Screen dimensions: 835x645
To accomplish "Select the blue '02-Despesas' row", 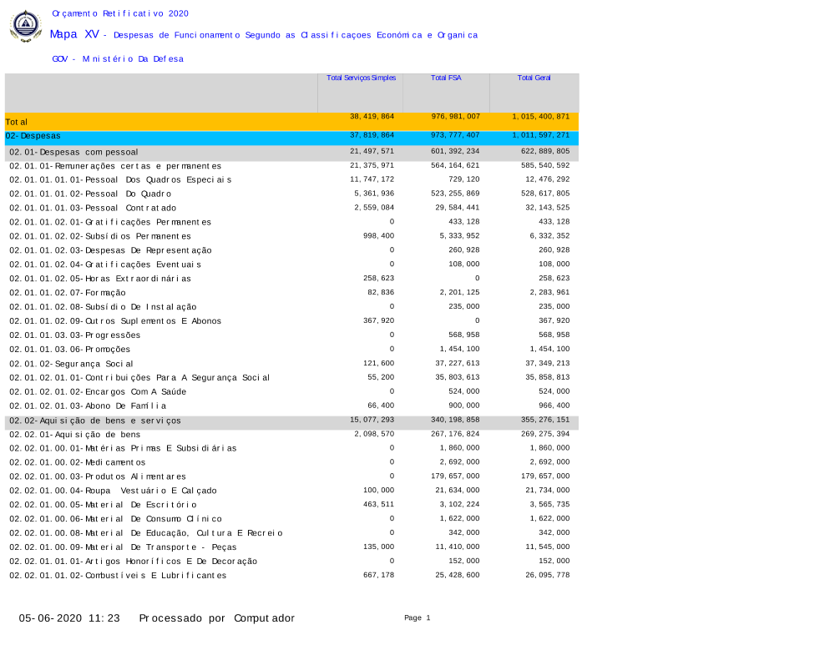I will coord(291,136).
